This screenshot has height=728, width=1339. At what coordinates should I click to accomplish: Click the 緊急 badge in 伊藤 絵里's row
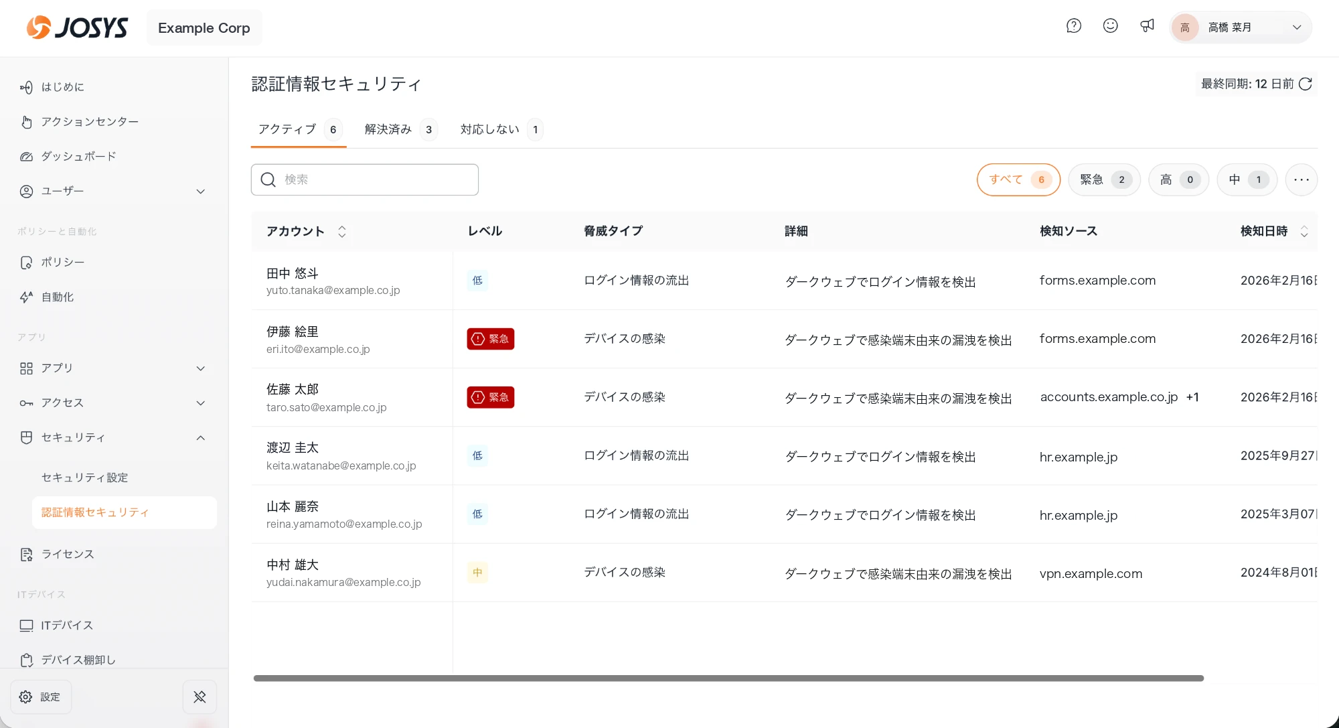click(x=491, y=339)
